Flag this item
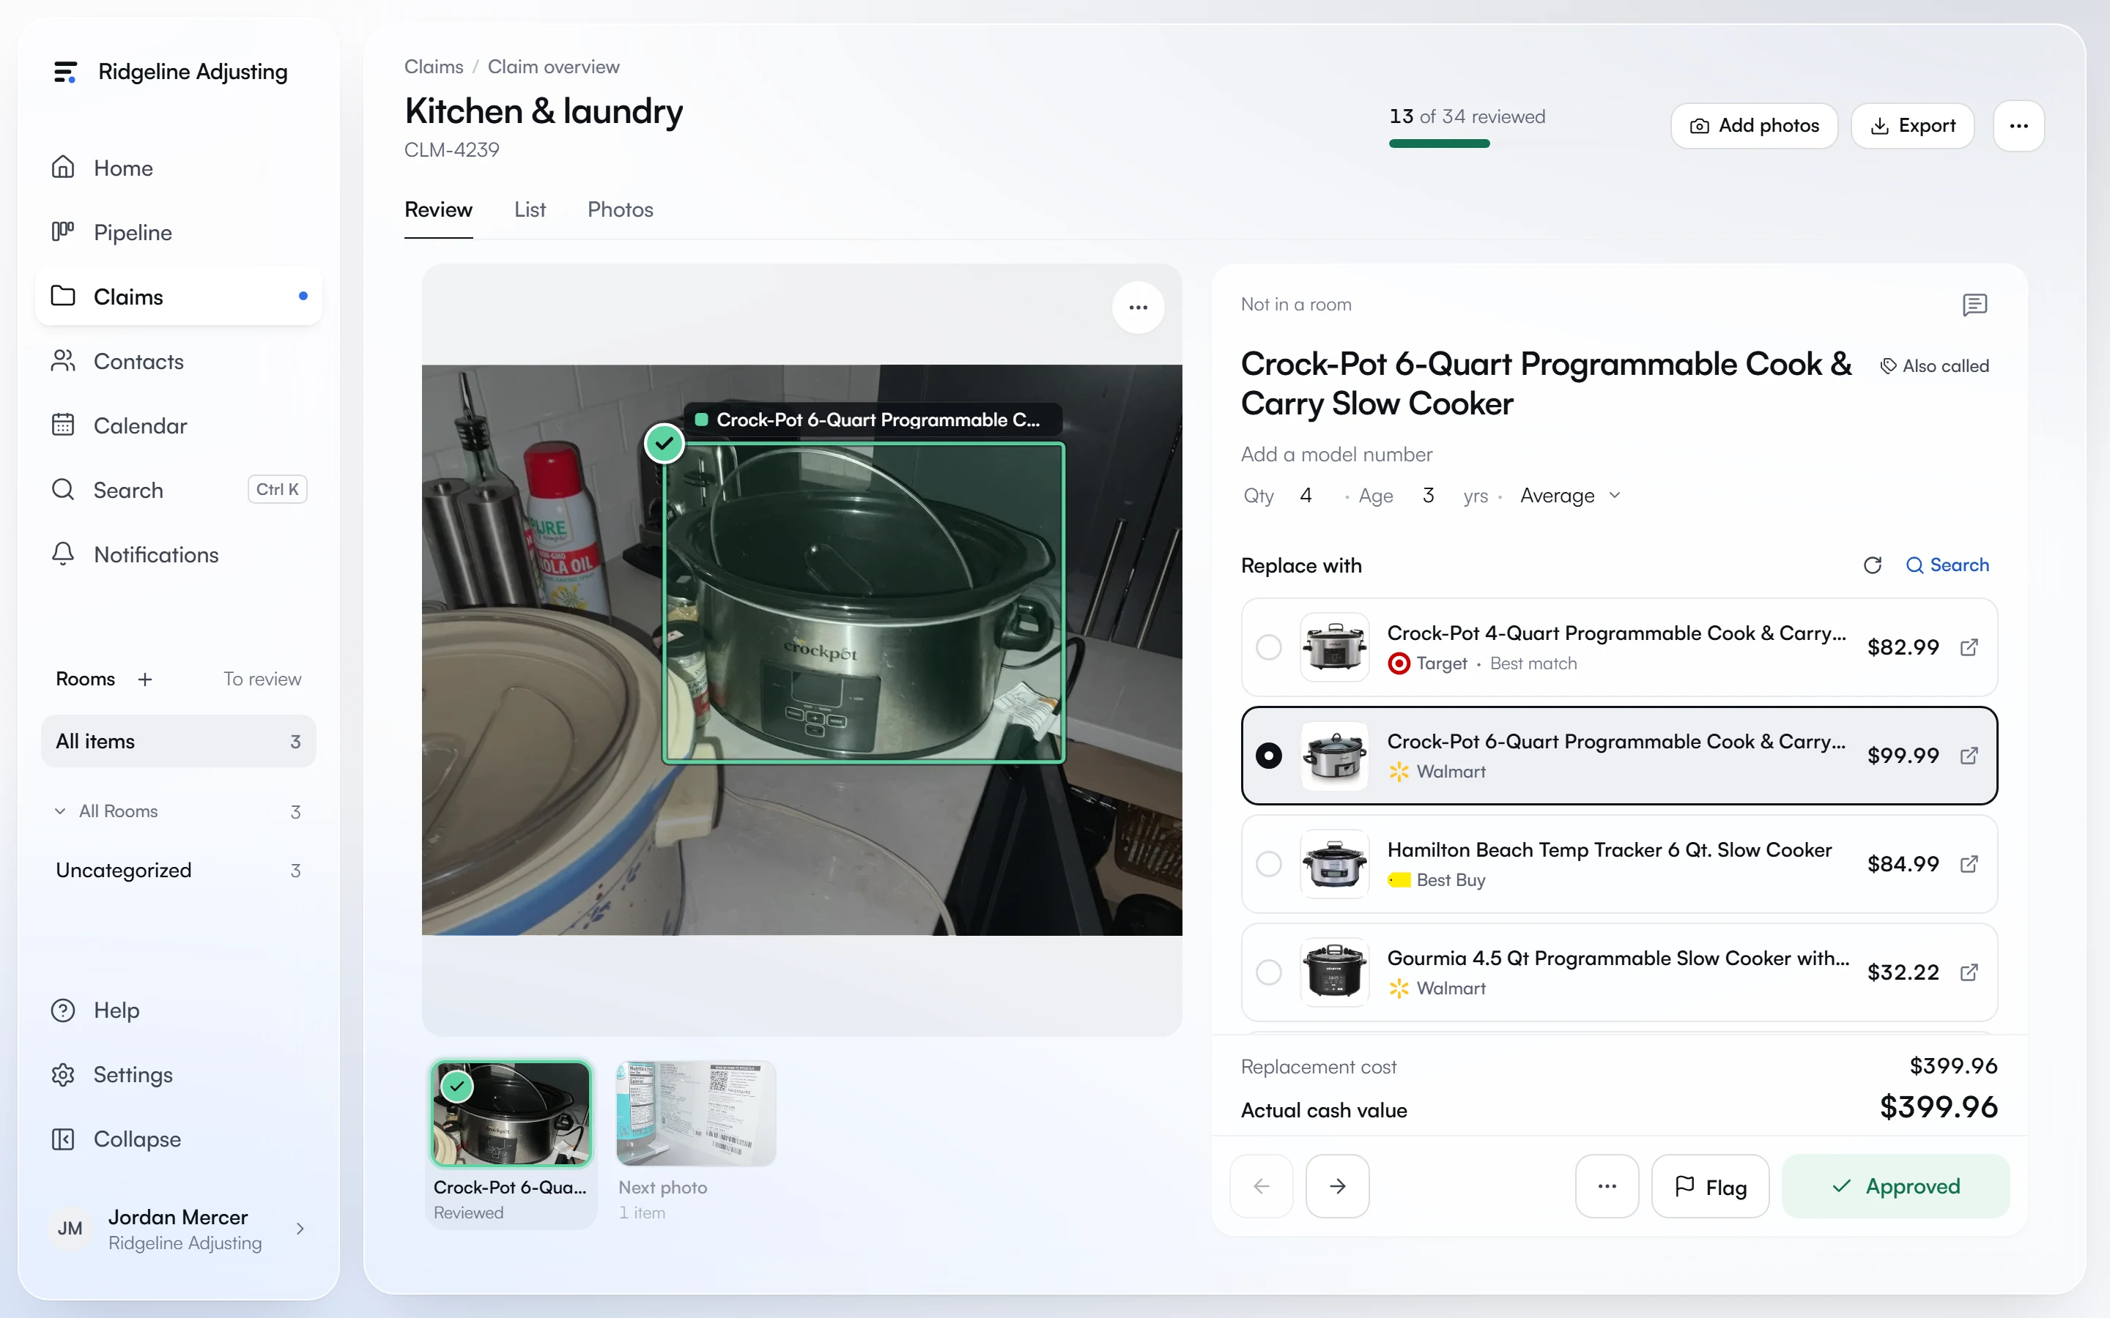Image resolution: width=2110 pixels, height=1318 pixels. pos(1710,1185)
